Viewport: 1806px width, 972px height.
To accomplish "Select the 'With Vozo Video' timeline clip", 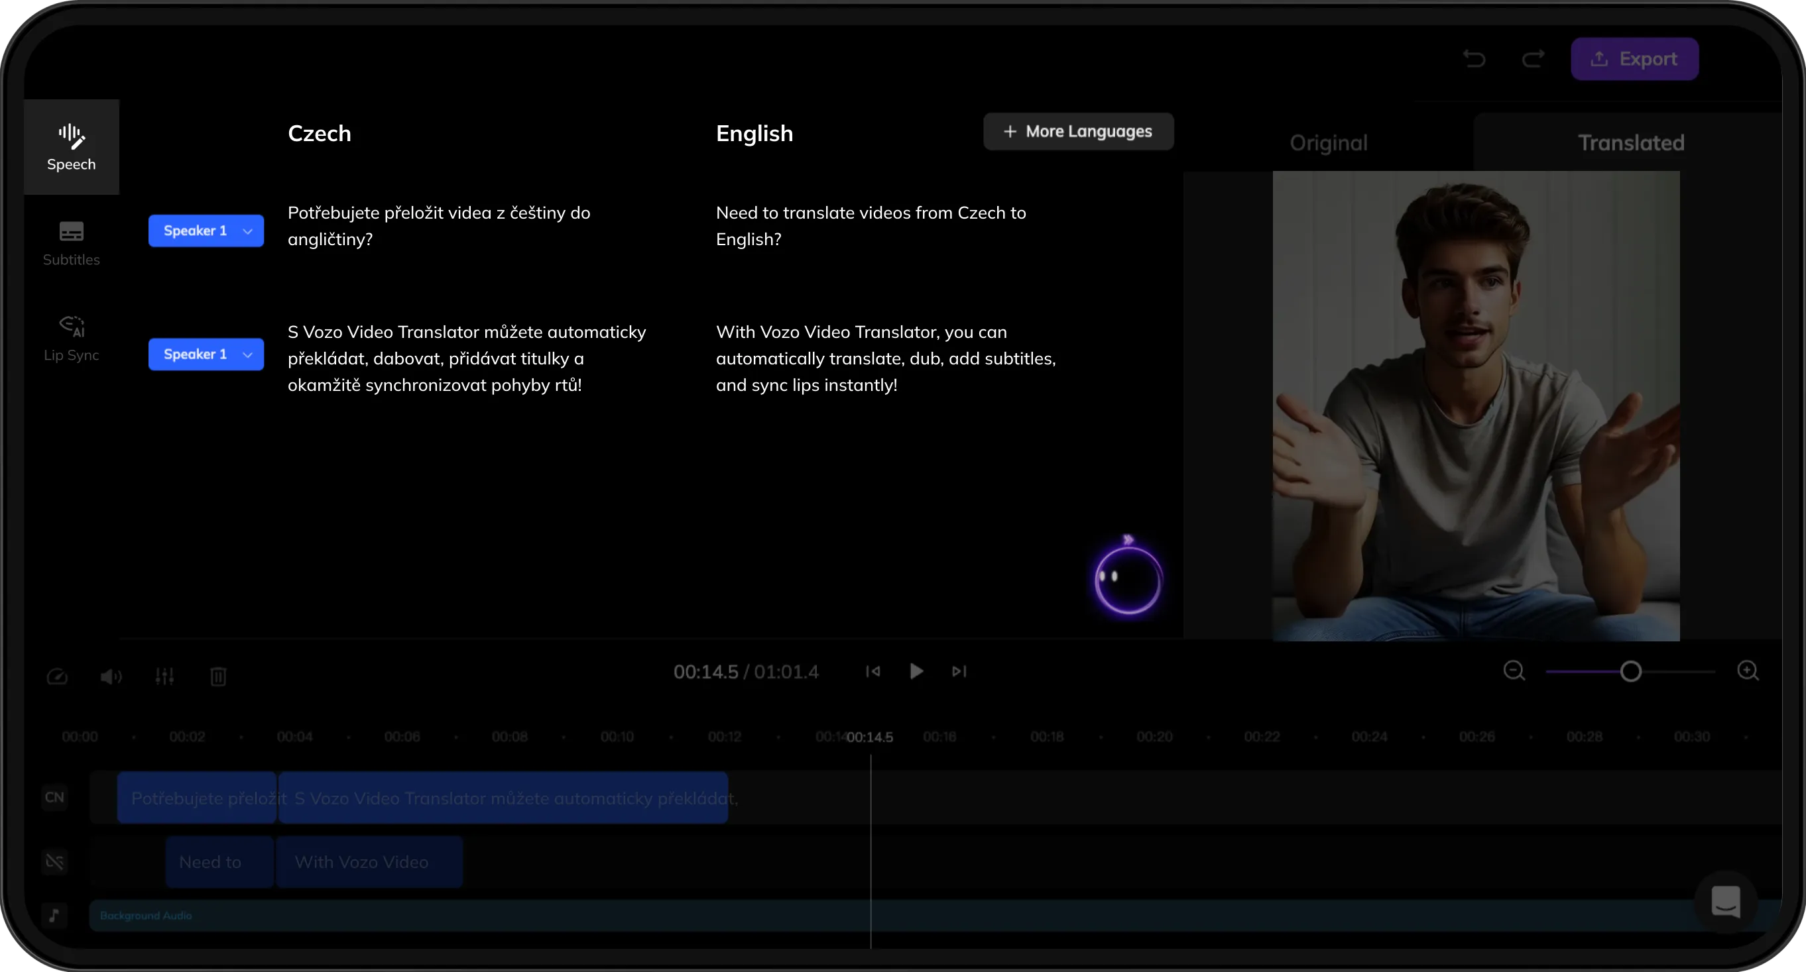I will tap(369, 862).
